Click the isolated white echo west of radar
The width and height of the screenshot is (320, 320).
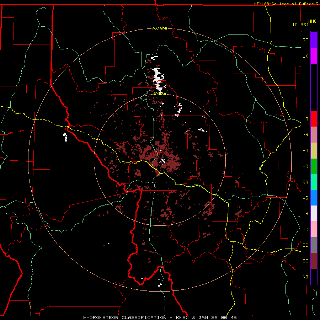coord(65,137)
